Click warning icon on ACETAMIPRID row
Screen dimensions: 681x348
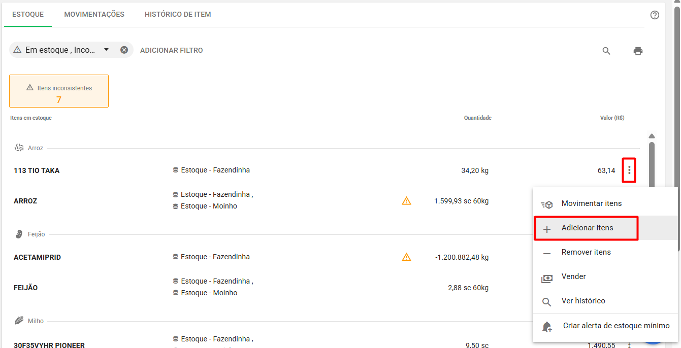pyautogui.click(x=406, y=257)
